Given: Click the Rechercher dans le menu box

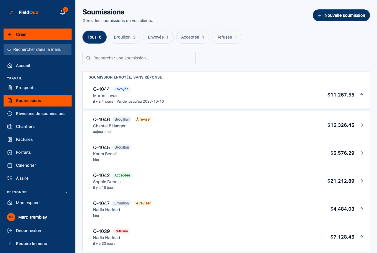Looking at the screenshot, I should coord(38,49).
